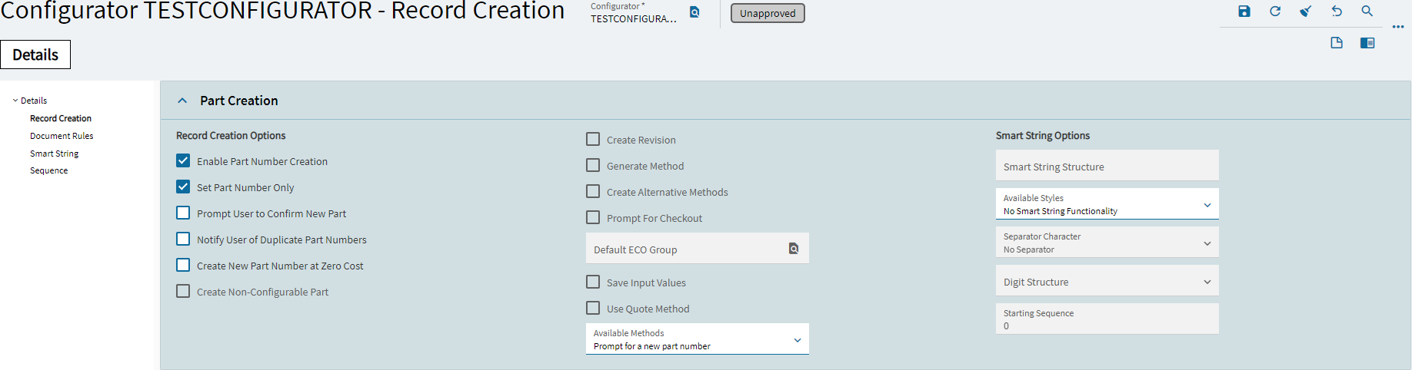Click the Refresh circular arrow icon
Viewport: 1412px width, 370px height.
click(1275, 12)
